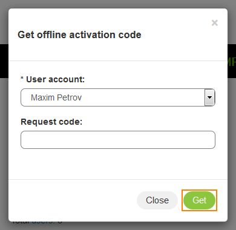
Task: Open the users link behind dialog
Action: pyautogui.click(x=43, y=223)
